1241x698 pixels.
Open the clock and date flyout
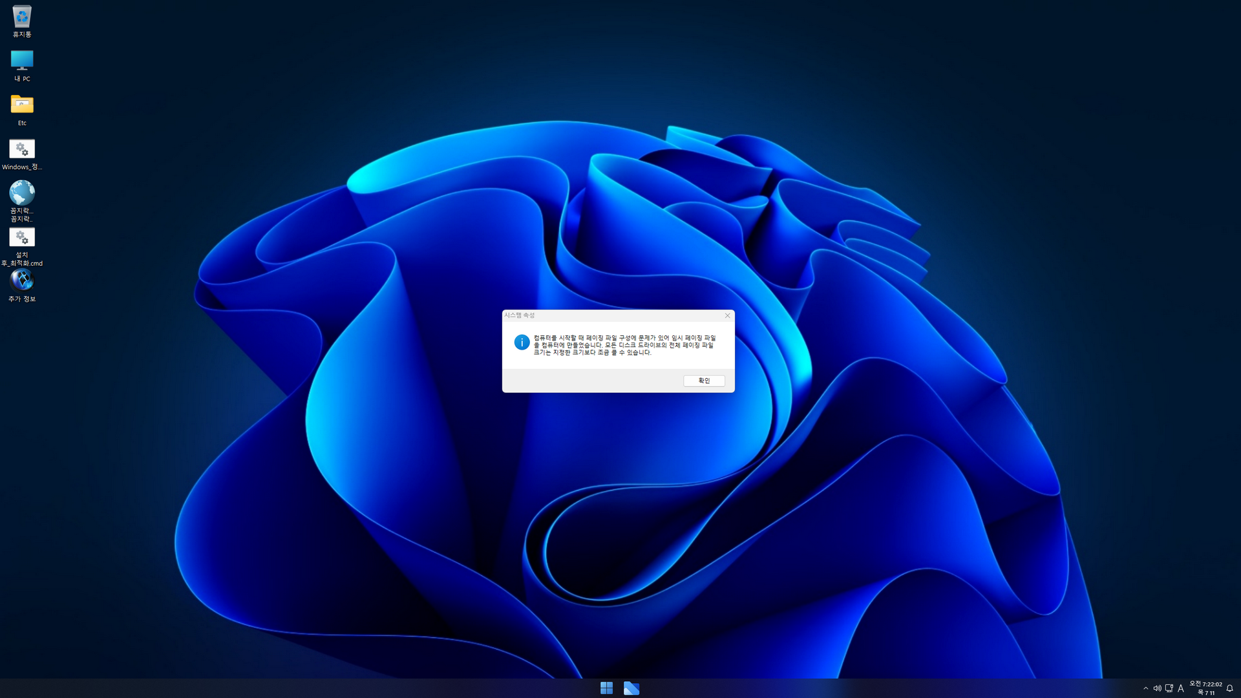coord(1206,688)
